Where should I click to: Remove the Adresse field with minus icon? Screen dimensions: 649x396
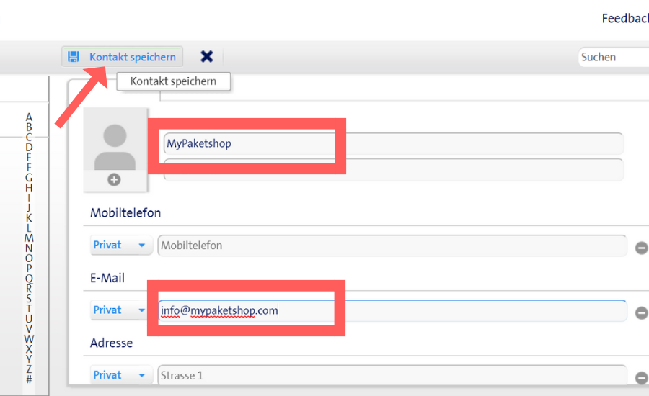tap(641, 377)
